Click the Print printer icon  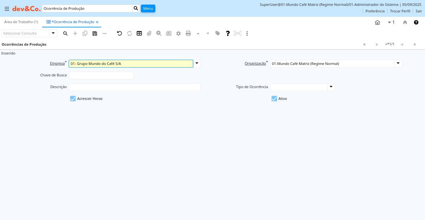[188, 33]
